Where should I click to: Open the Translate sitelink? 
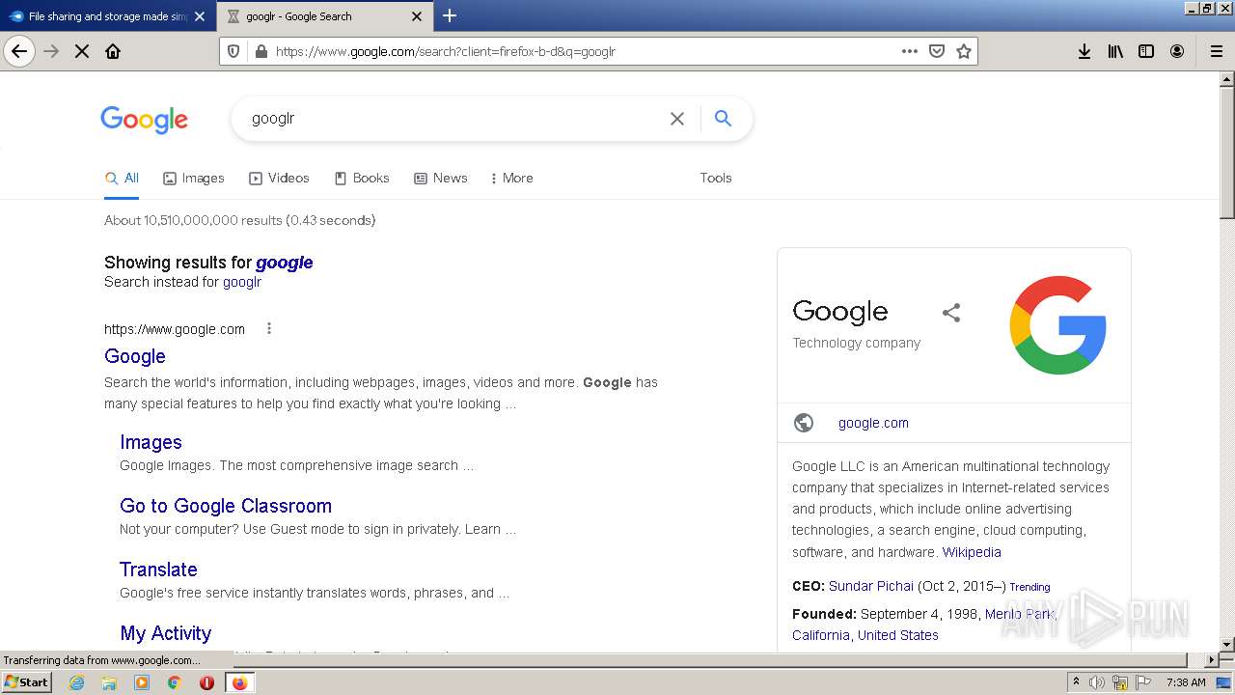(158, 570)
